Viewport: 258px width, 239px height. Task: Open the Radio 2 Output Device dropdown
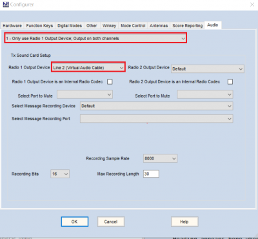pos(208,69)
